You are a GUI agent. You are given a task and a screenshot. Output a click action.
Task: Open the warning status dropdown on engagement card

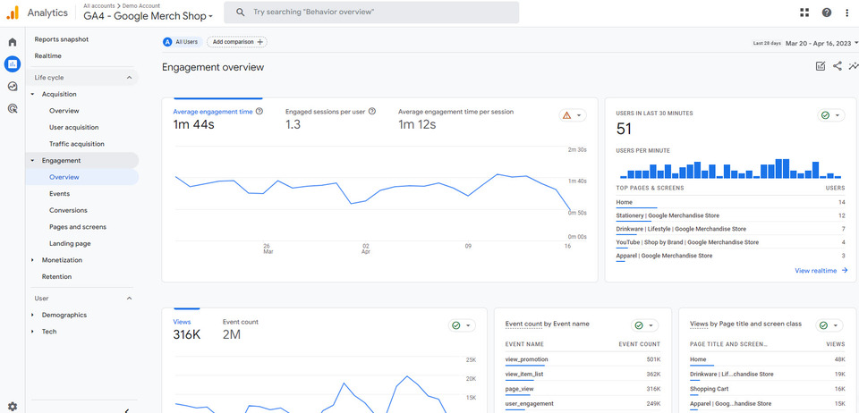[572, 115]
